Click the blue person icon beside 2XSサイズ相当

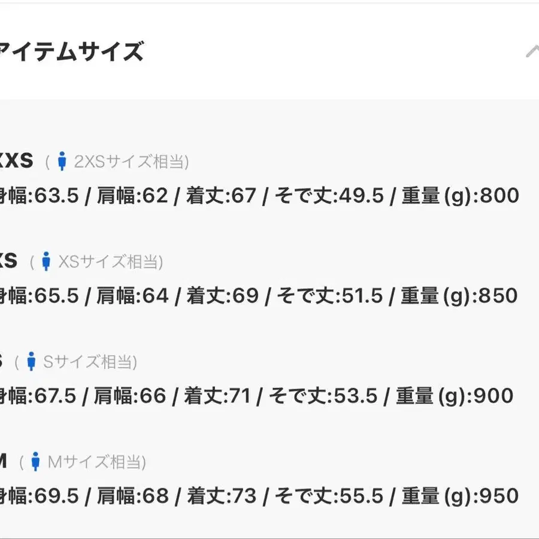[62, 161]
